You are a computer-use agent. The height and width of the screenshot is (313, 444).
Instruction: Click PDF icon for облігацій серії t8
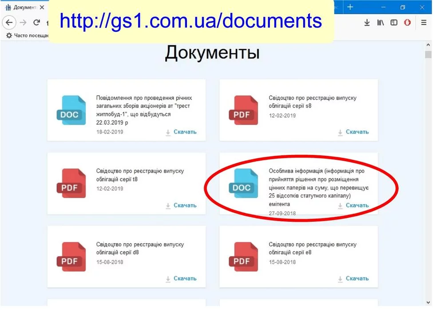click(x=71, y=183)
